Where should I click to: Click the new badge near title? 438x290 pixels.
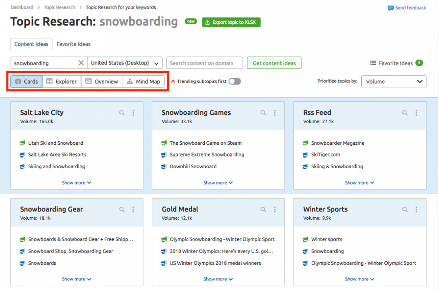(x=191, y=21)
